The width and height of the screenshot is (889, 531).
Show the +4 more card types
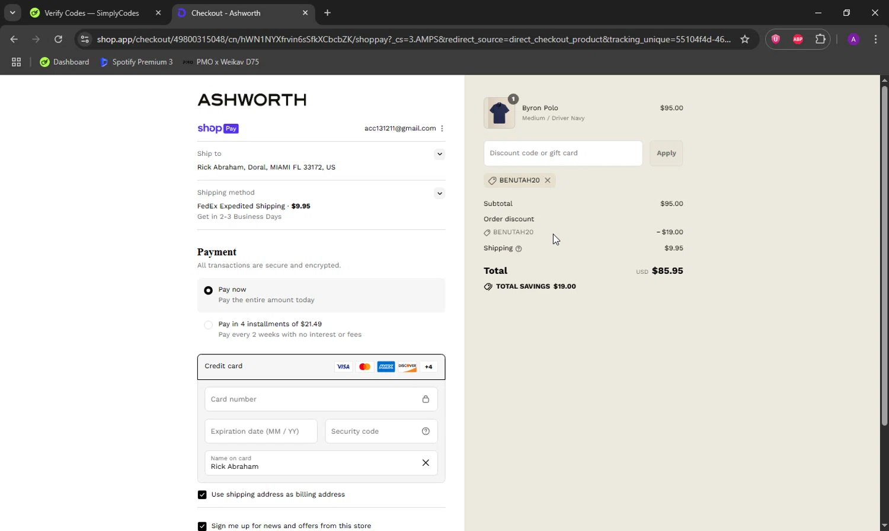(428, 367)
